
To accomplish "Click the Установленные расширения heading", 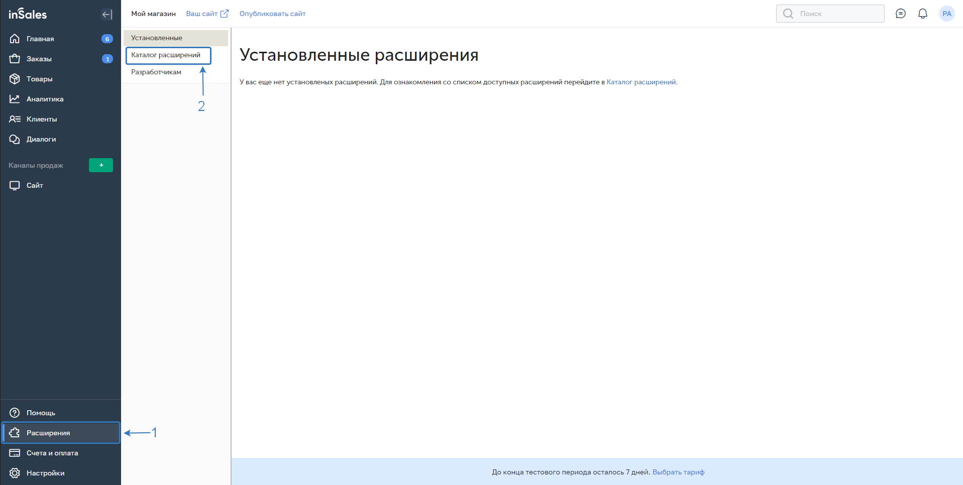I will [x=359, y=55].
